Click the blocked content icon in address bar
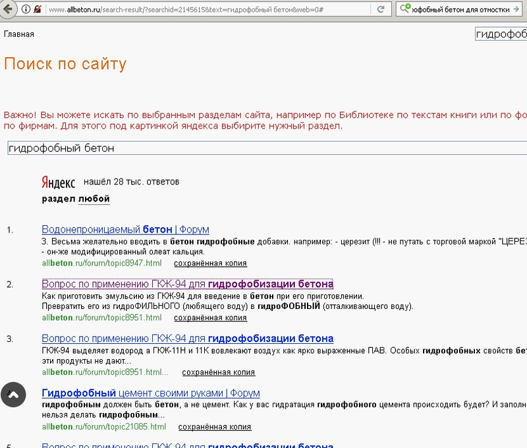Screen dimensions: 527x448 pos(39,9)
